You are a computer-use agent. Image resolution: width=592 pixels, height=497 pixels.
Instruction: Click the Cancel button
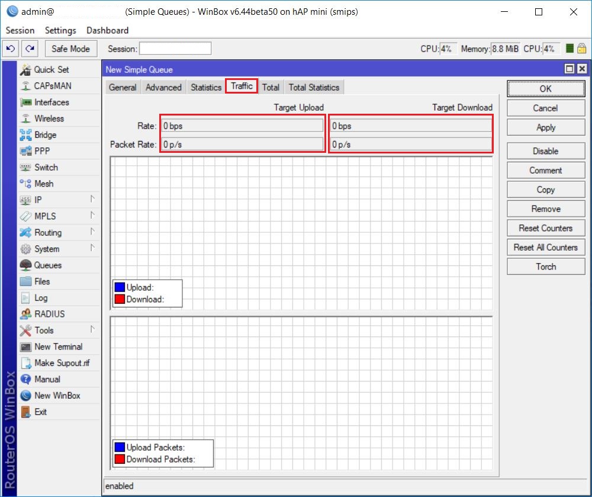coord(546,108)
